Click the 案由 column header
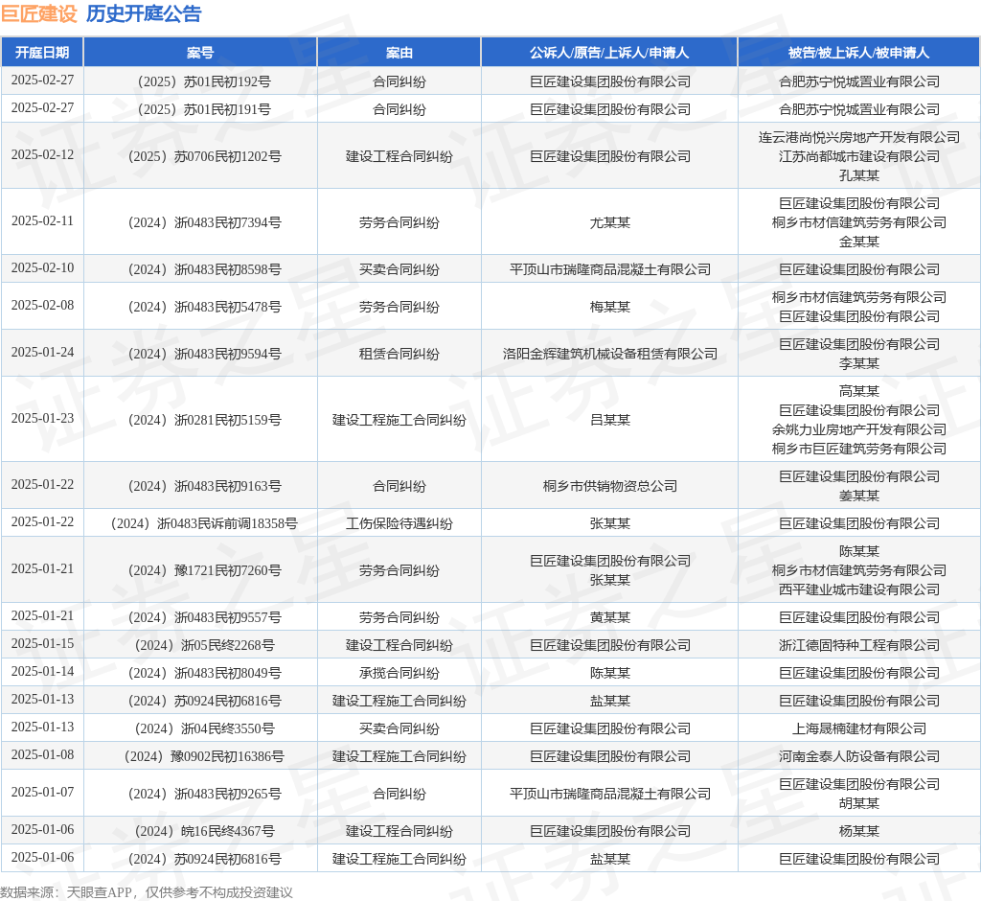This screenshot has height=901, width=981. (x=399, y=53)
